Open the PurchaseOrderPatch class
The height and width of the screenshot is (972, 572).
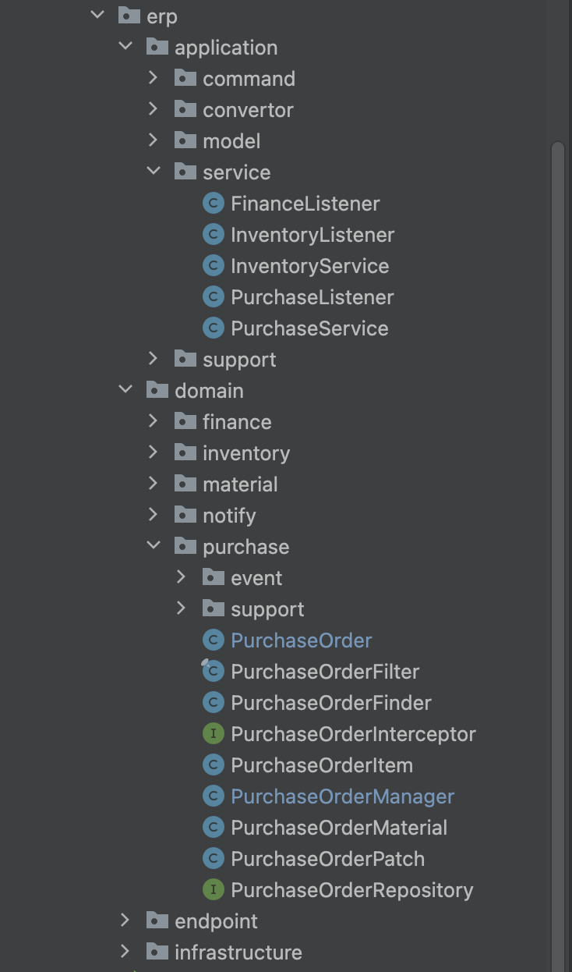[x=327, y=859]
